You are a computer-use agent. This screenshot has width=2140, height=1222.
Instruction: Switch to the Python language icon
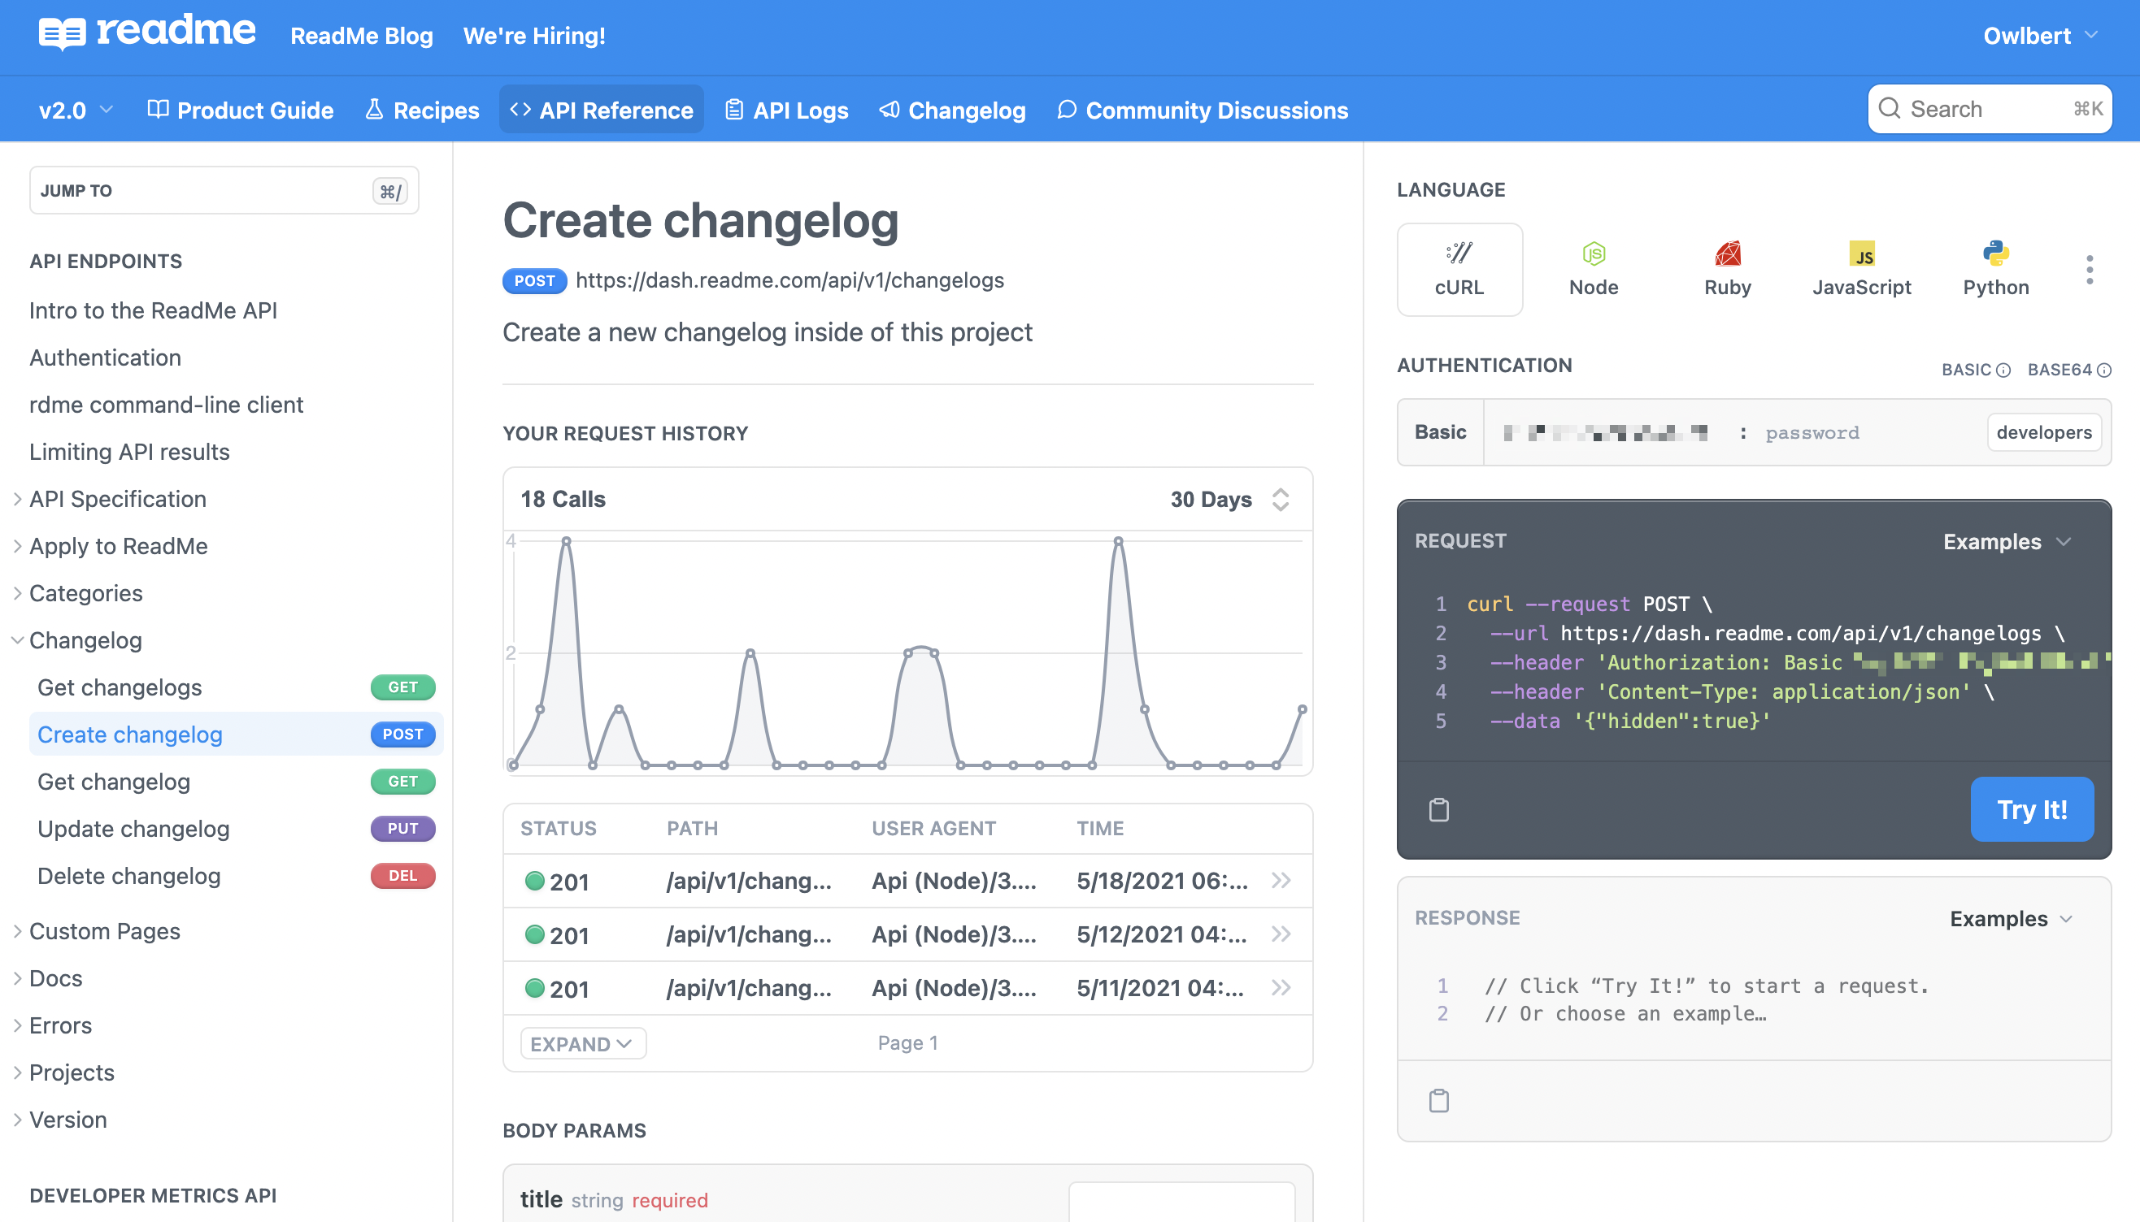1994,269
